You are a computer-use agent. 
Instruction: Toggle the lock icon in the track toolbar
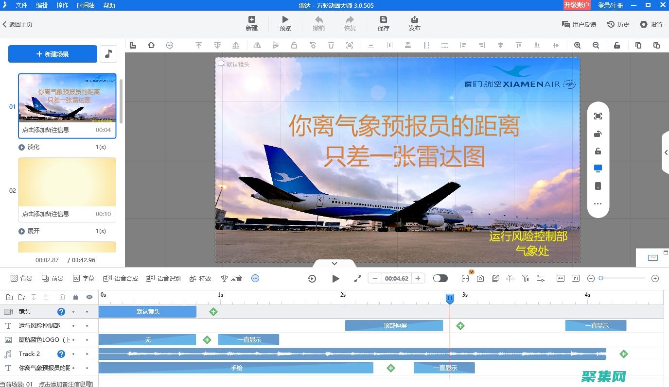pyautogui.click(x=75, y=297)
